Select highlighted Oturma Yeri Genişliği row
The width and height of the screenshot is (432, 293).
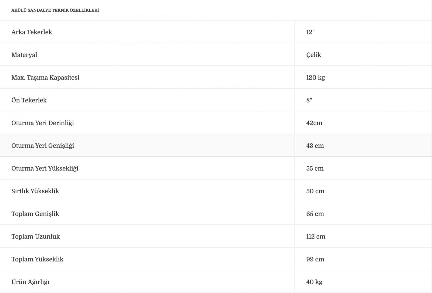[x=216, y=145]
